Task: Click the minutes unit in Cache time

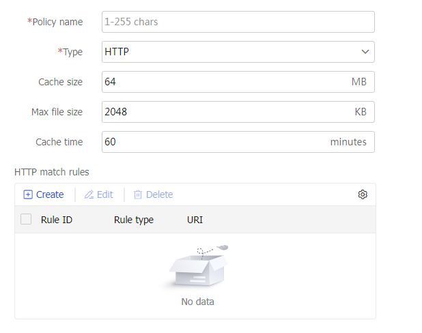Action: (348, 142)
